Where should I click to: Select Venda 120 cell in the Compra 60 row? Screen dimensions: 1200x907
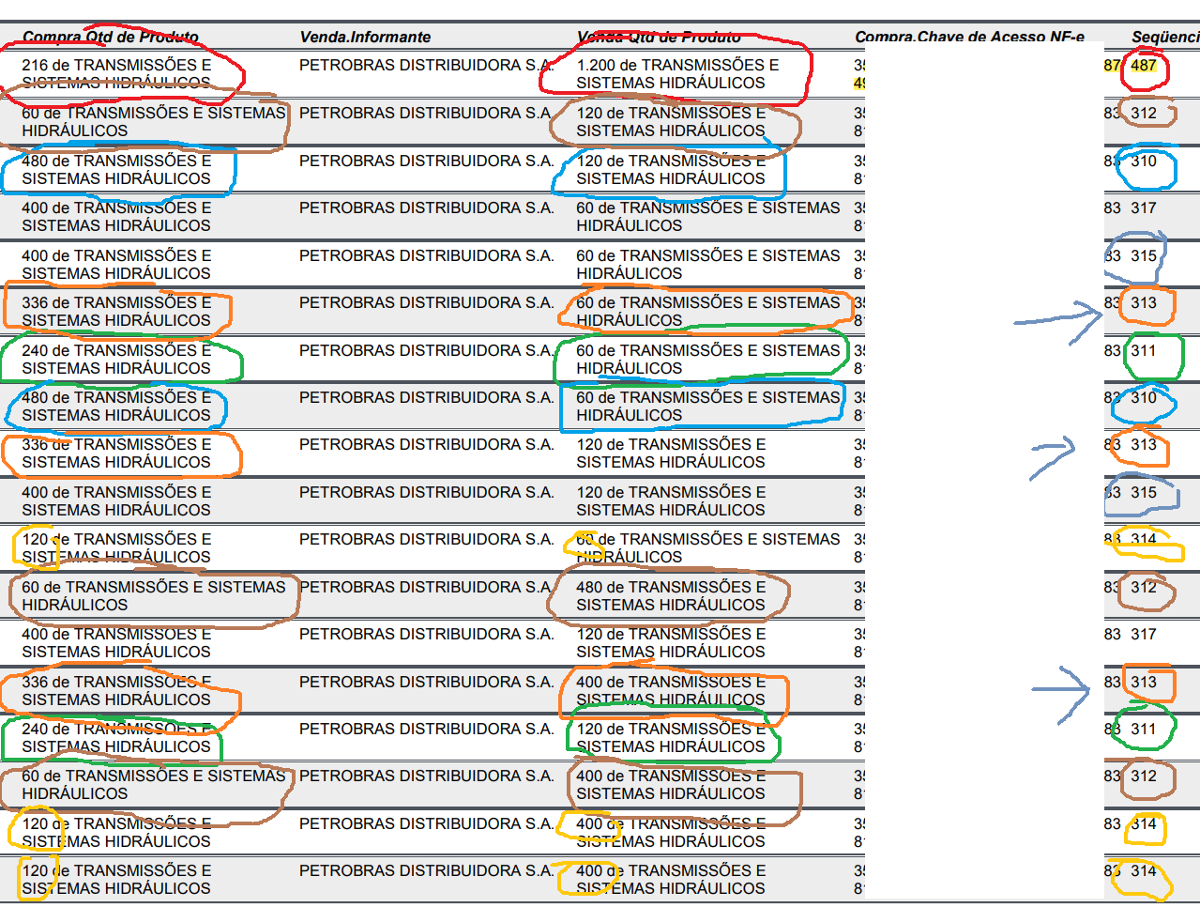671,122
